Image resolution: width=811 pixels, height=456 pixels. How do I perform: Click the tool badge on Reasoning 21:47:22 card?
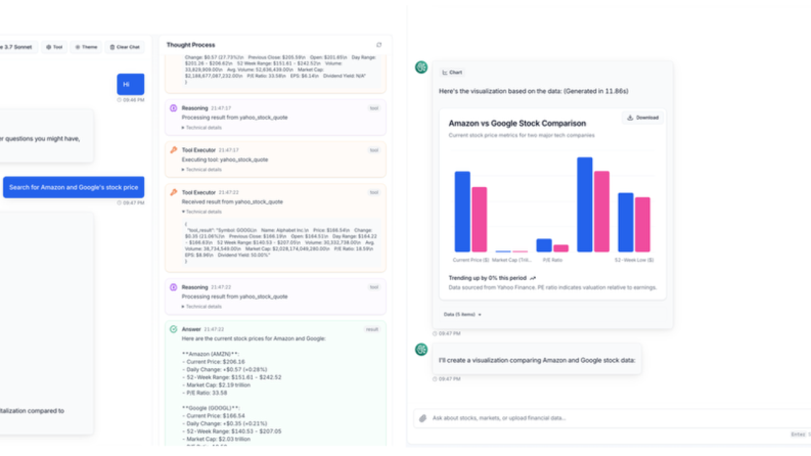point(374,287)
